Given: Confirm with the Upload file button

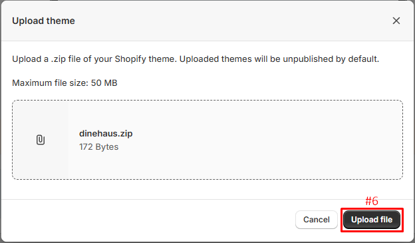Looking at the screenshot, I should coord(372,220).
